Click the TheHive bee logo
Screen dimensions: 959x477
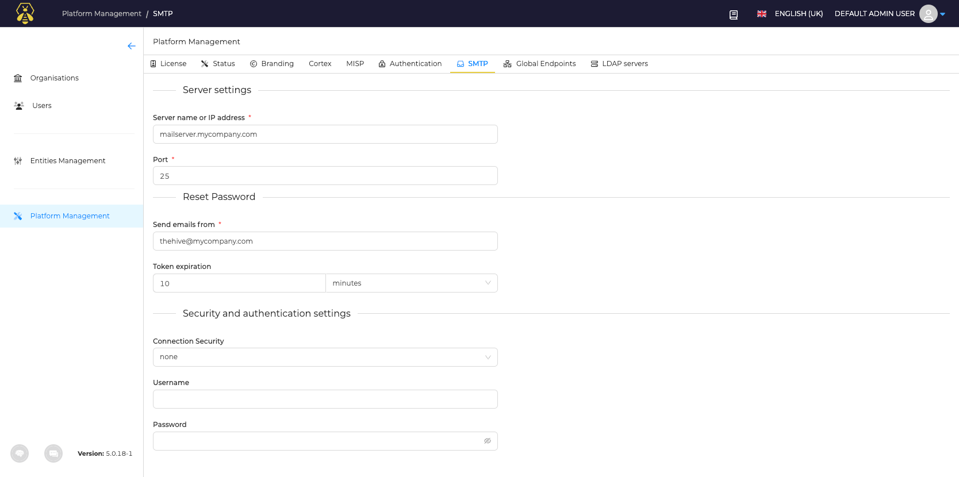click(25, 13)
